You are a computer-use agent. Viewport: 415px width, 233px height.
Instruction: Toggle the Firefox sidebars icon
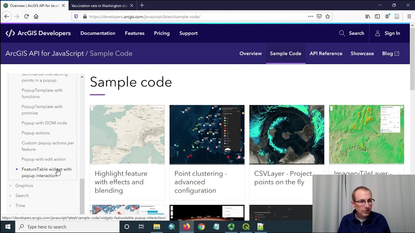(377, 17)
